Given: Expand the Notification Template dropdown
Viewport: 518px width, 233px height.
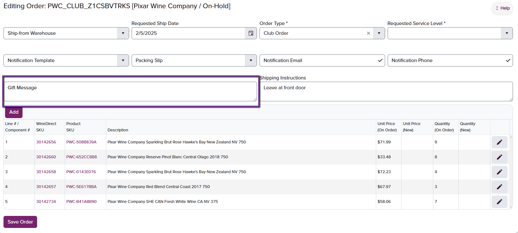Looking at the screenshot, I should [x=123, y=60].
